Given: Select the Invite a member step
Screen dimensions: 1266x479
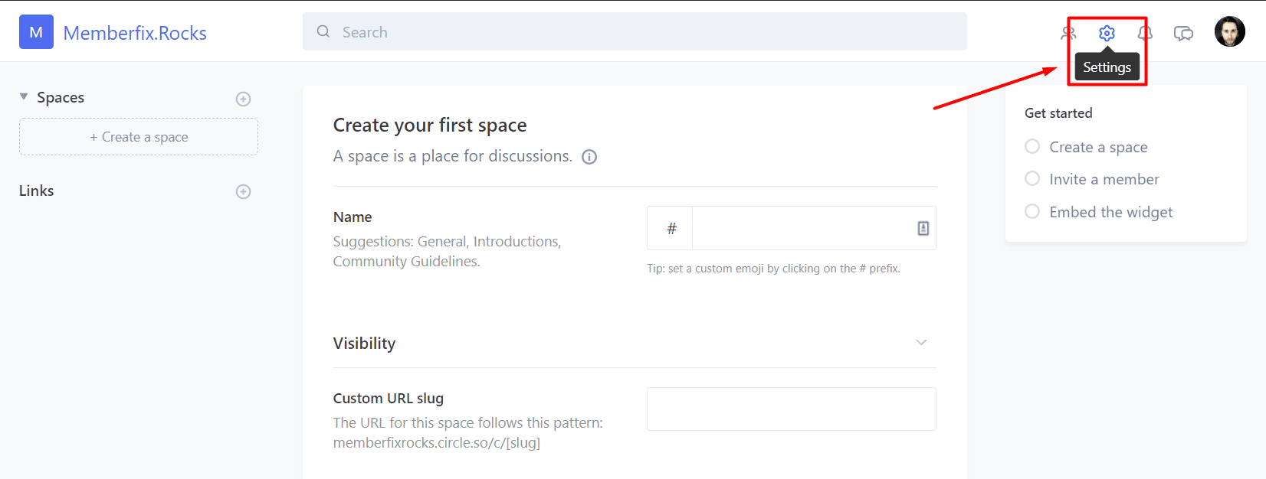Looking at the screenshot, I should (x=1092, y=179).
